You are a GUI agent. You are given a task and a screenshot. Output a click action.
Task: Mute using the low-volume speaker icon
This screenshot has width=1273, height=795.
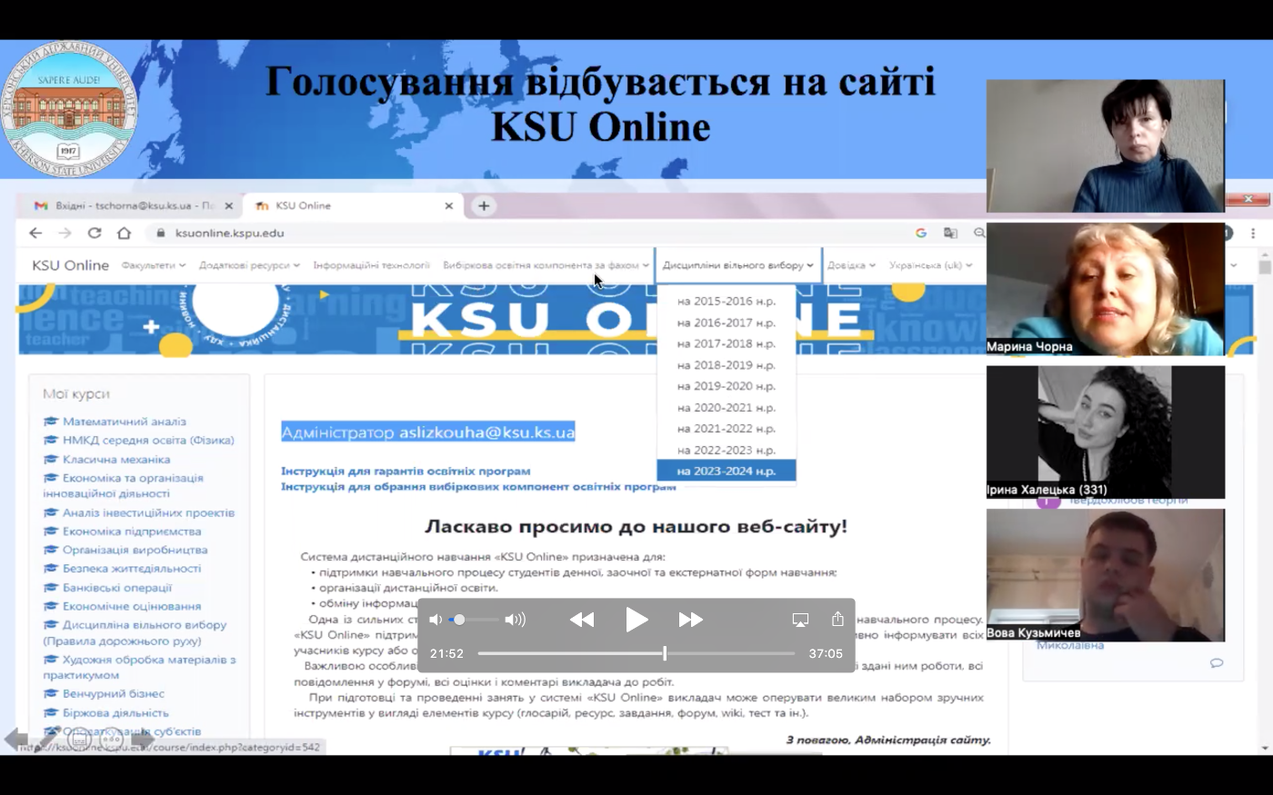436,620
